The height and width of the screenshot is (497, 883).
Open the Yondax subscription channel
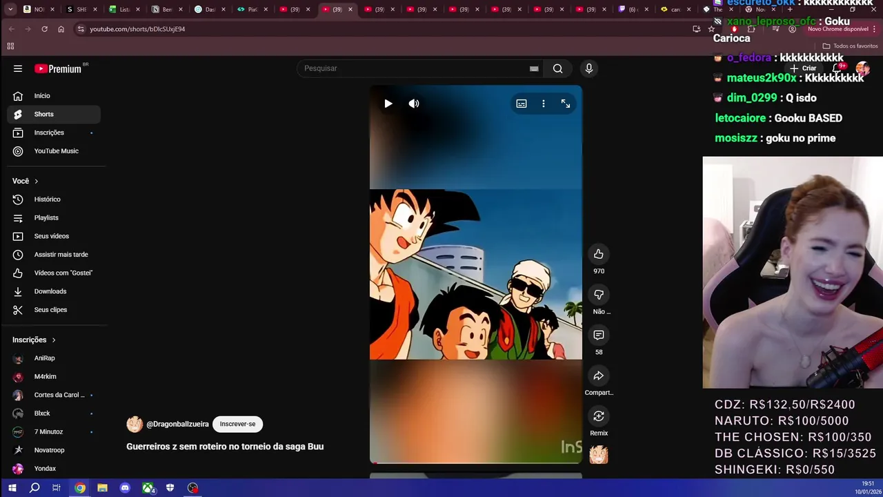54,469
